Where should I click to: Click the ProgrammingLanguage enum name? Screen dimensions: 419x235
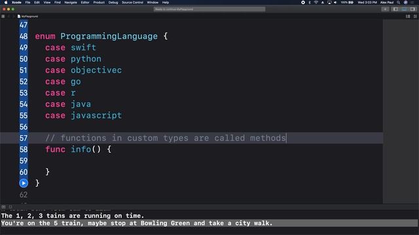coord(109,37)
